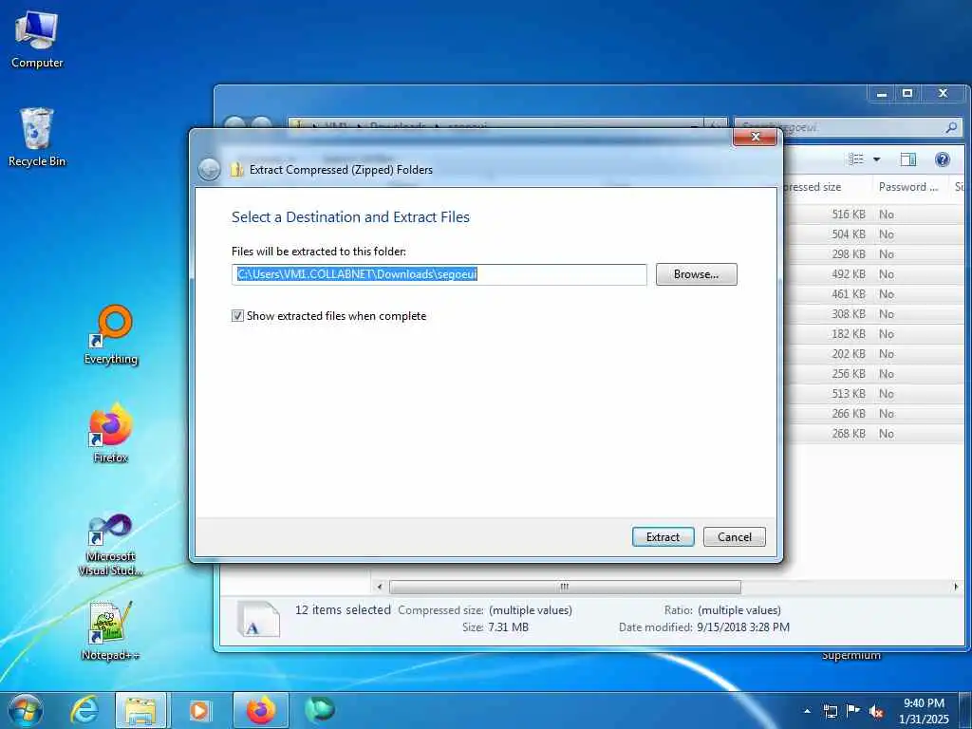Click the back arrow in the Extract dialog
Screen dimensions: 972x729
pos(209,169)
